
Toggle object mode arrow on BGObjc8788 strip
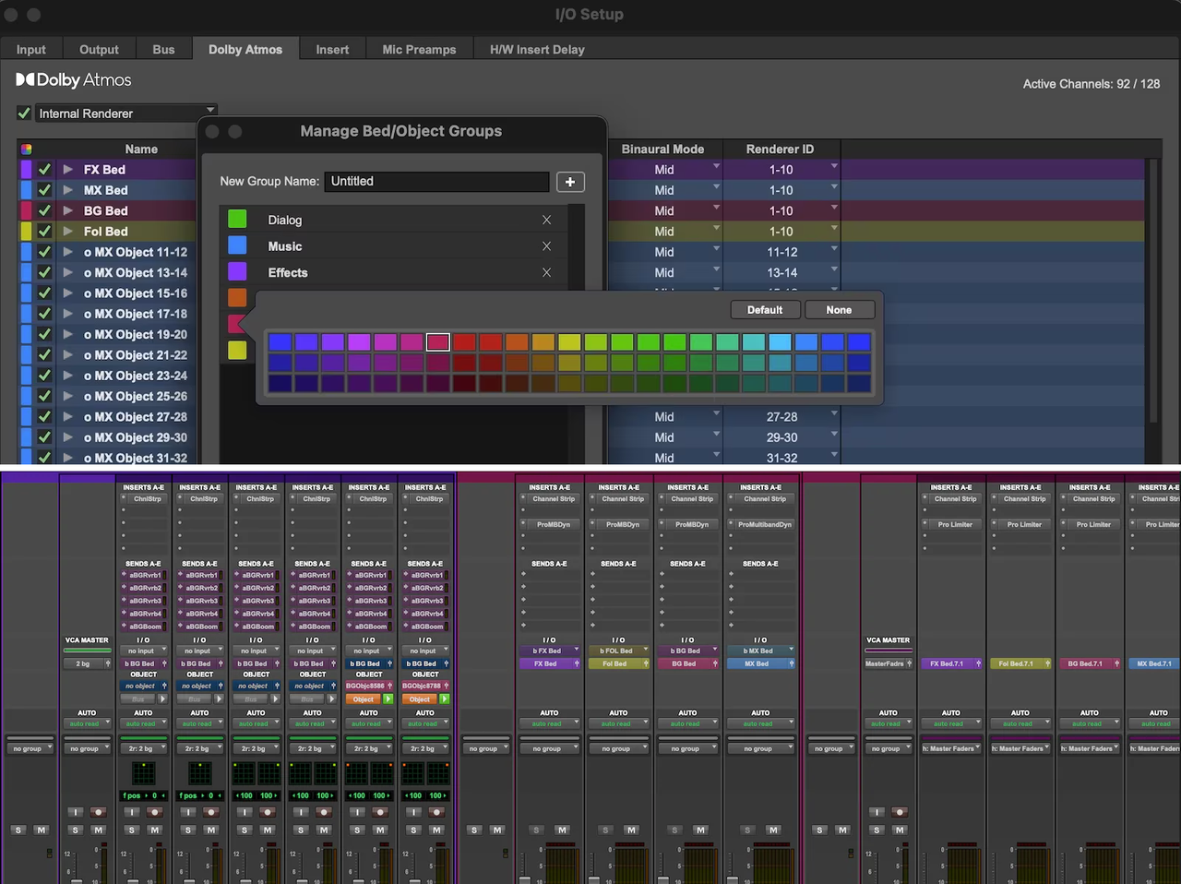(x=445, y=699)
